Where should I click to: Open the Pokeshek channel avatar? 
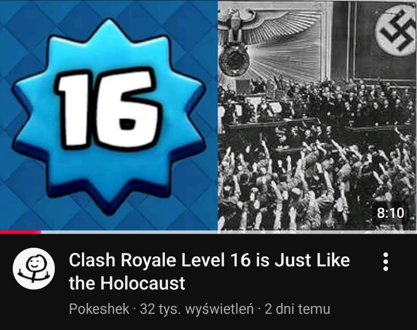[x=34, y=269]
